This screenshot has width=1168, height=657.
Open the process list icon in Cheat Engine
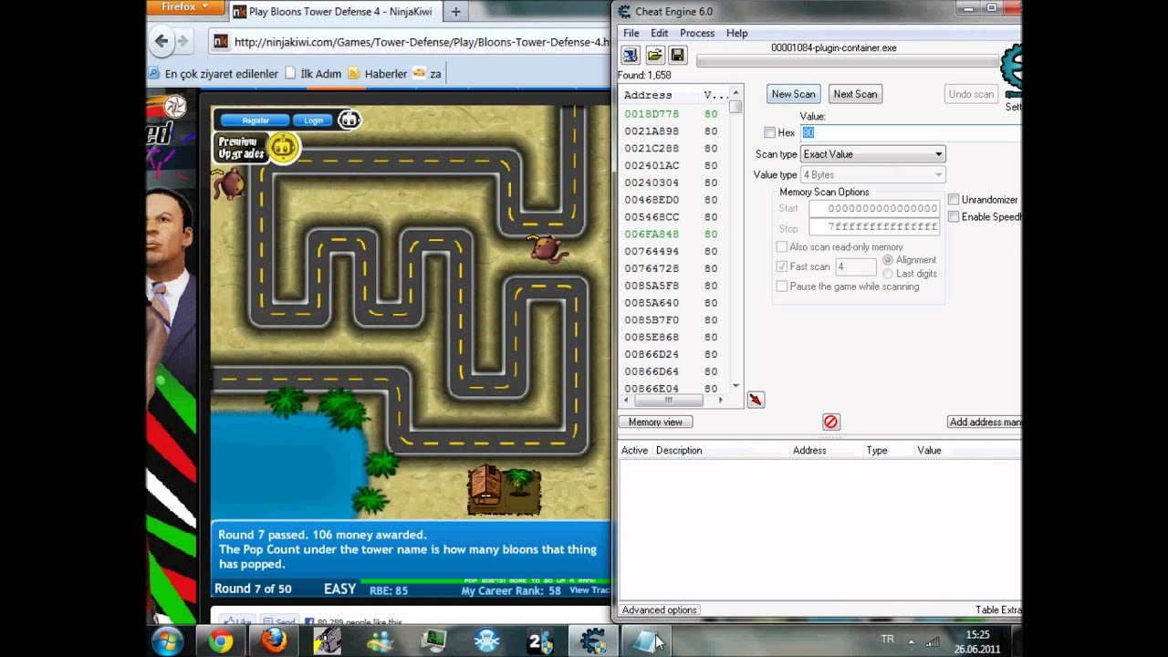[631, 55]
